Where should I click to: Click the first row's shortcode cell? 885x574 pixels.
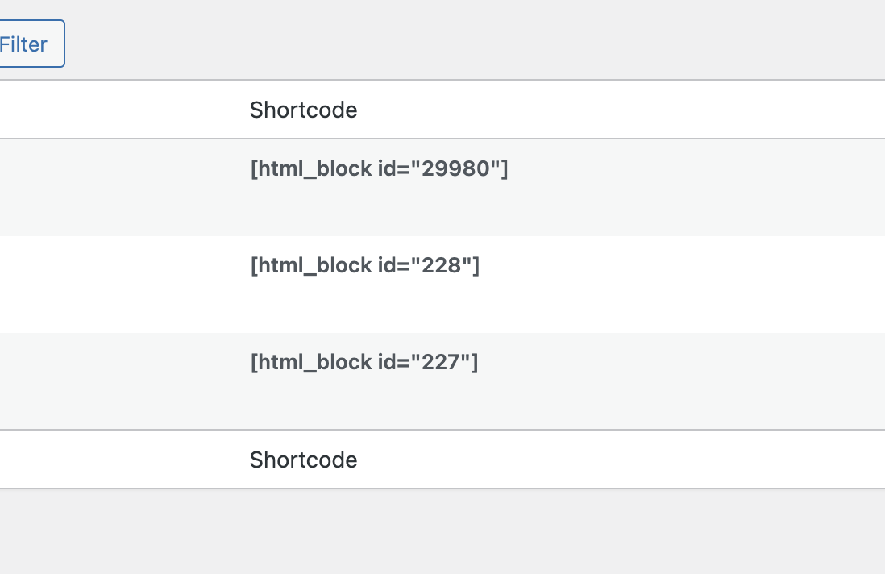click(379, 168)
